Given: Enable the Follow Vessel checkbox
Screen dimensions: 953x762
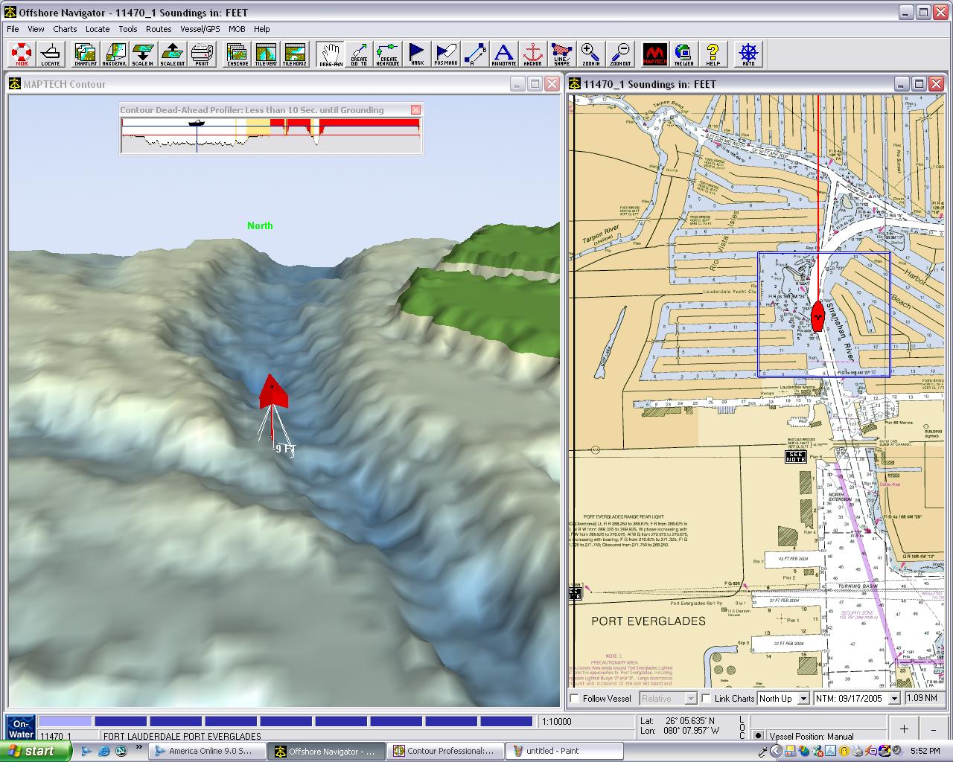Looking at the screenshot, I should tap(575, 699).
